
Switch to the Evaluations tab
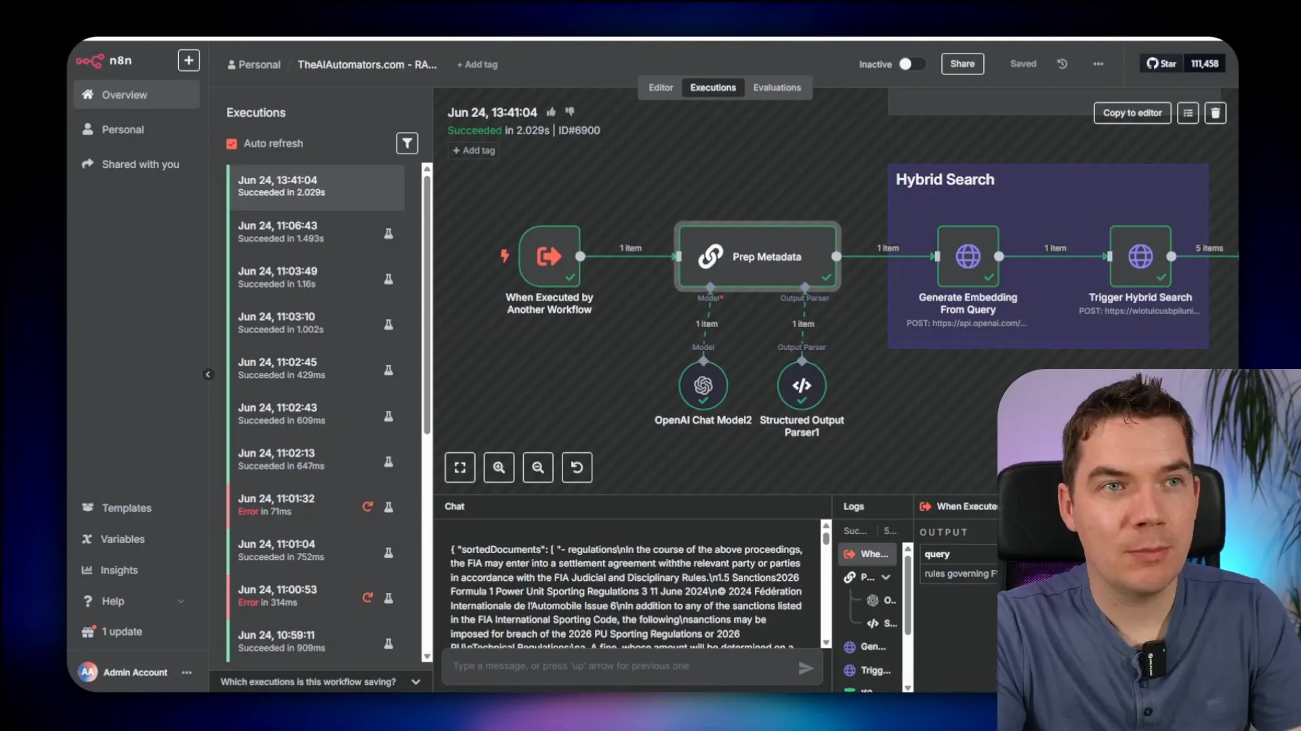pyautogui.click(x=777, y=87)
